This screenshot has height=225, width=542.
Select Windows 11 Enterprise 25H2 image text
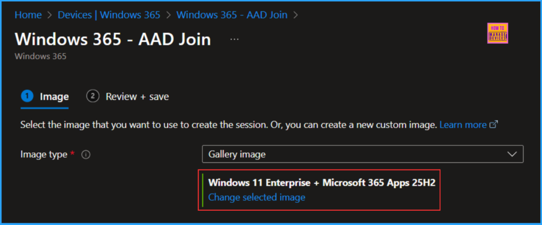[x=324, y=182]
